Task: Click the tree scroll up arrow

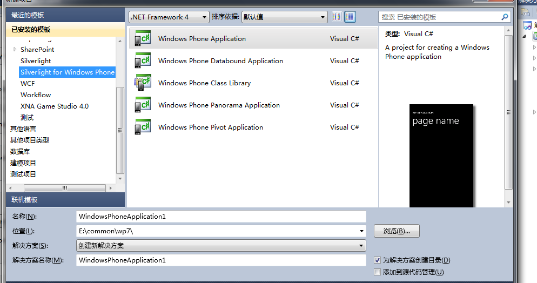Action: pyautogui.click(x=120, y=41)
